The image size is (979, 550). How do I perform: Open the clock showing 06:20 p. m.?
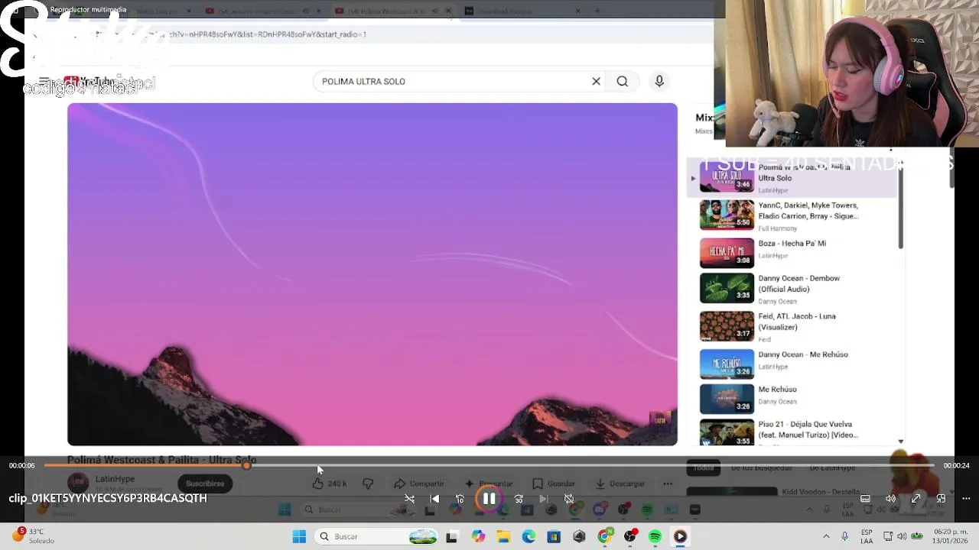tap(951, 536)
